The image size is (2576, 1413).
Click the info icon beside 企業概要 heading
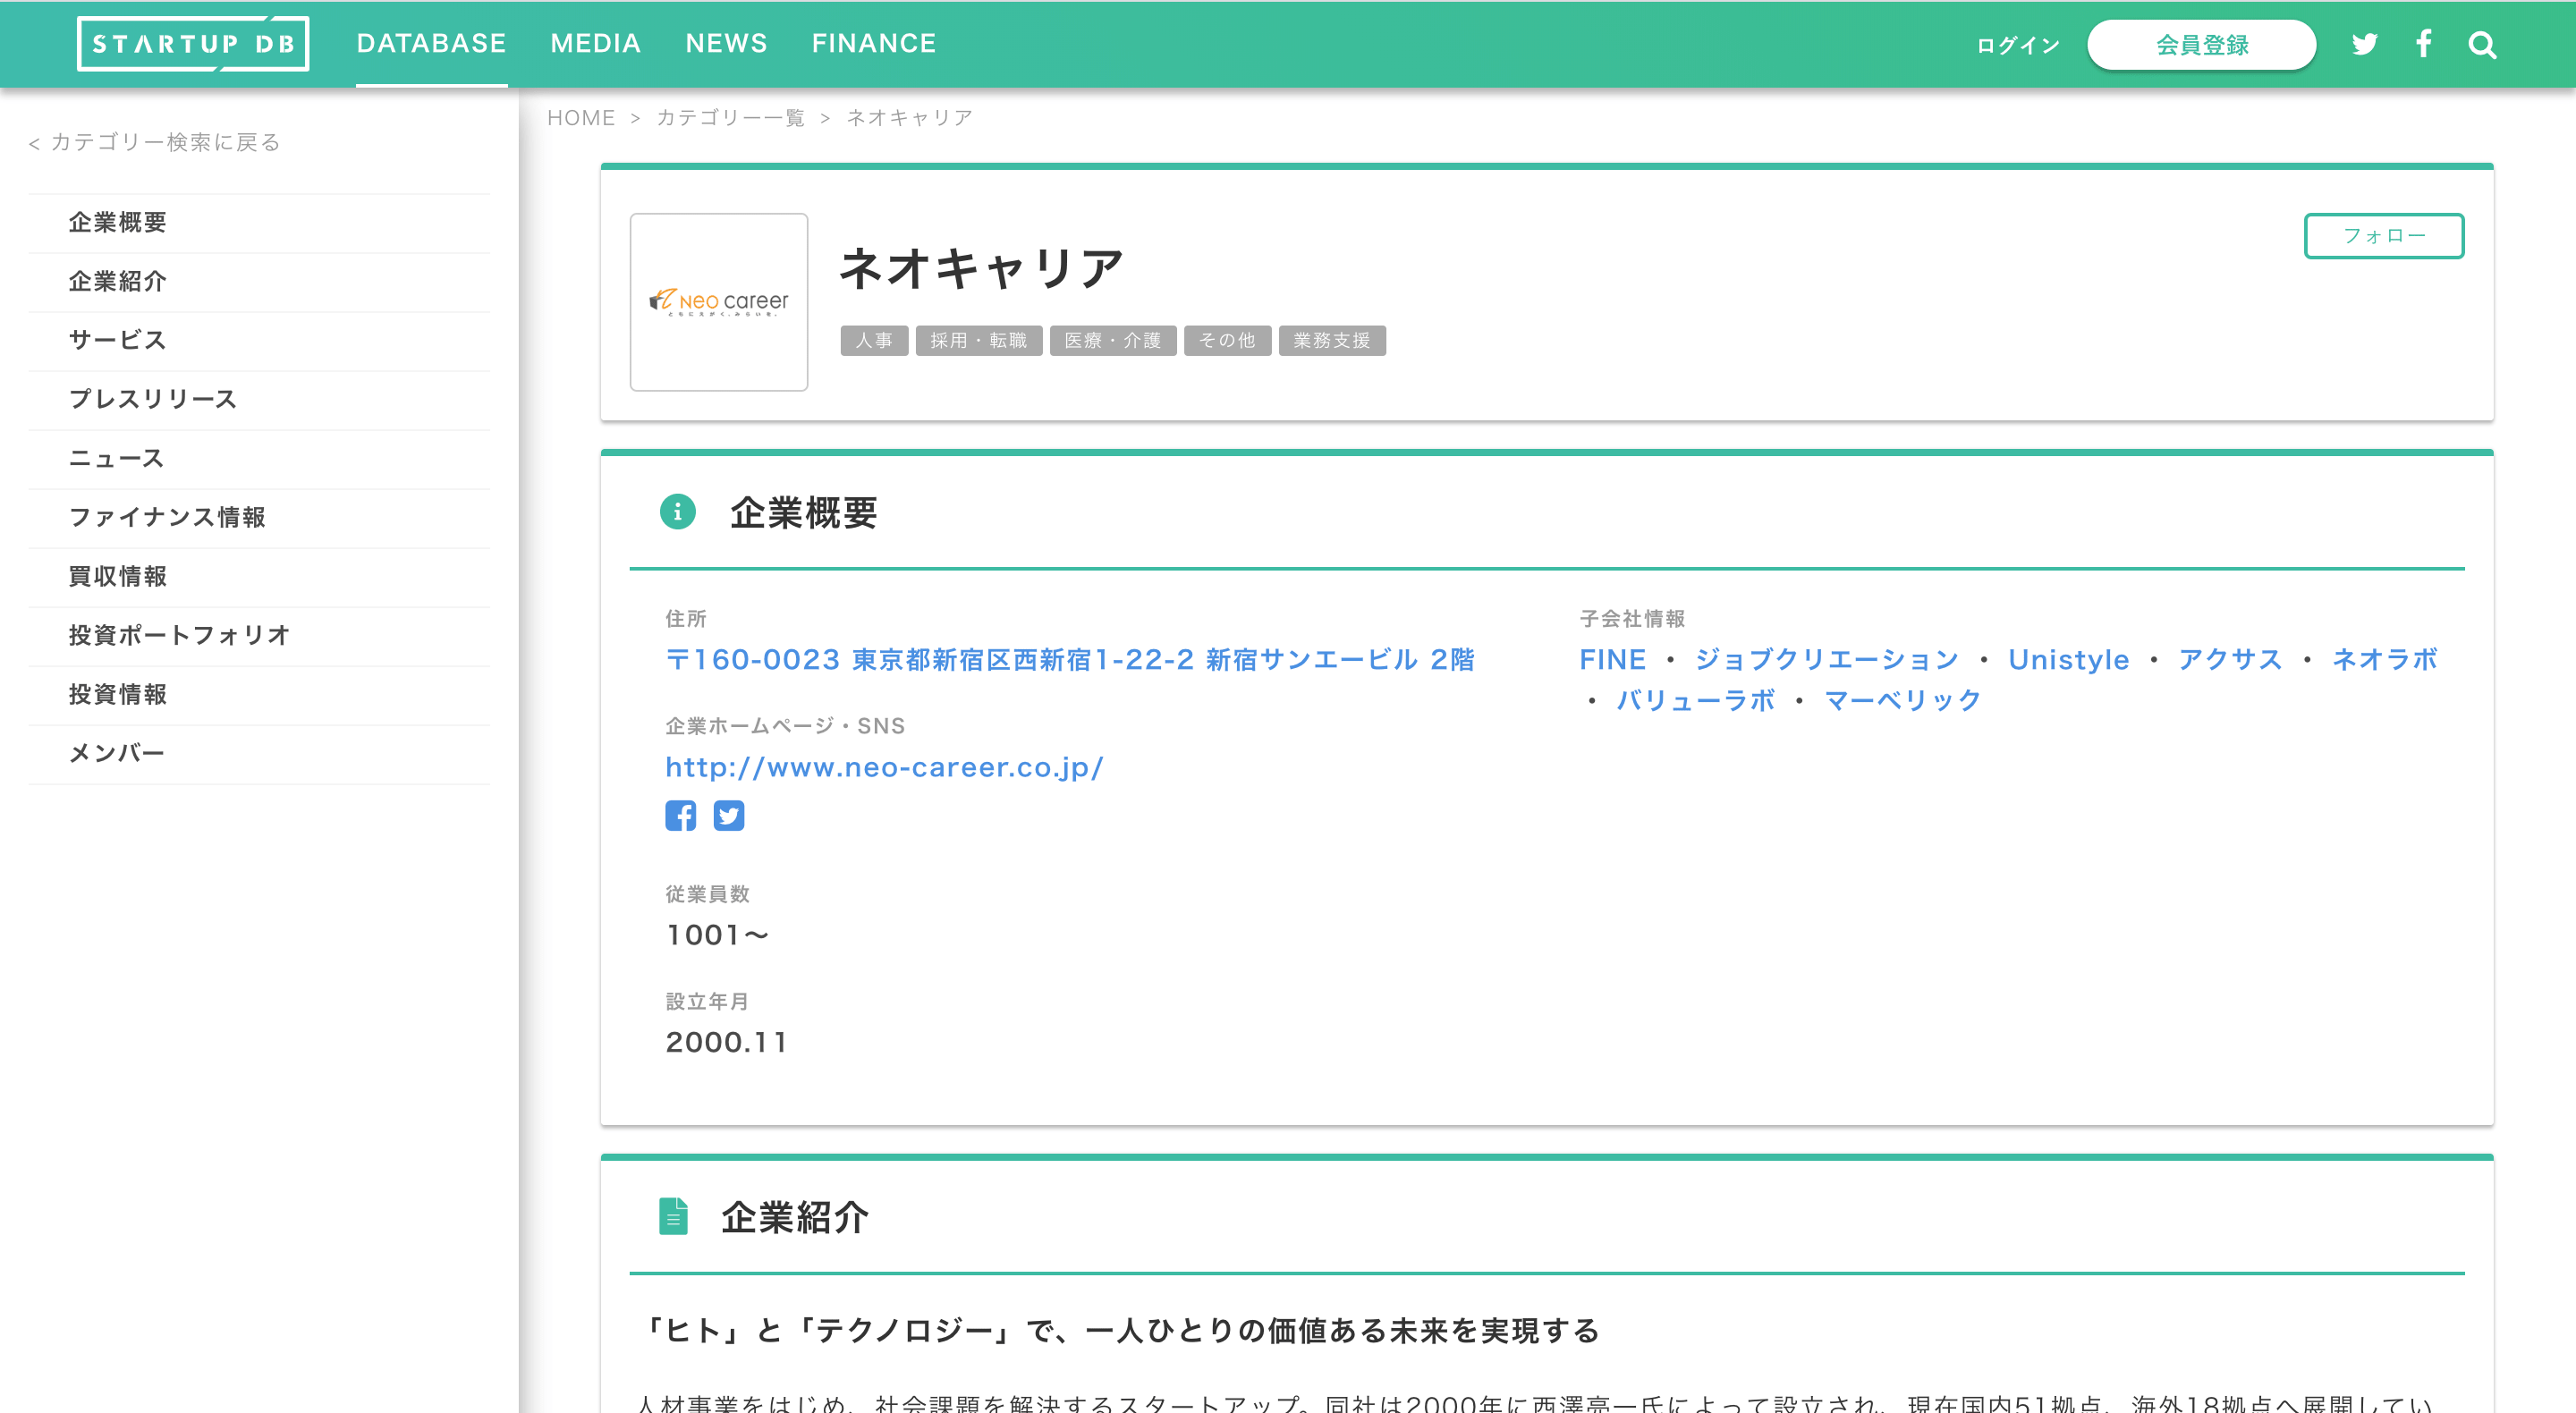point(678,513)
